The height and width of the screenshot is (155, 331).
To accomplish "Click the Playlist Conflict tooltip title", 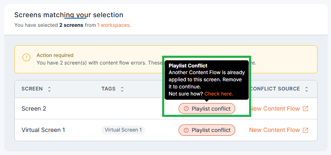I will click(188, 66).
